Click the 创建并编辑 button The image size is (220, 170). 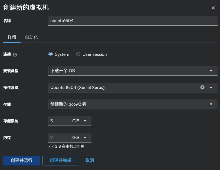61,160
